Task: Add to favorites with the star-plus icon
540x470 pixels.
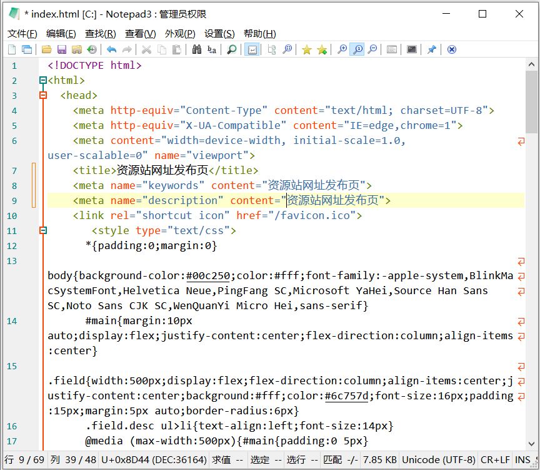Action: pos(322,49)
